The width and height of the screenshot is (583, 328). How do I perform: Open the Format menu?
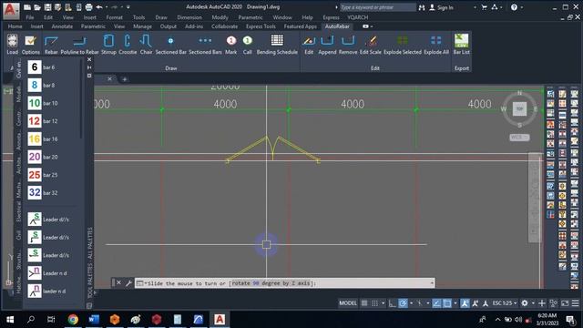[x=114, y=17]
